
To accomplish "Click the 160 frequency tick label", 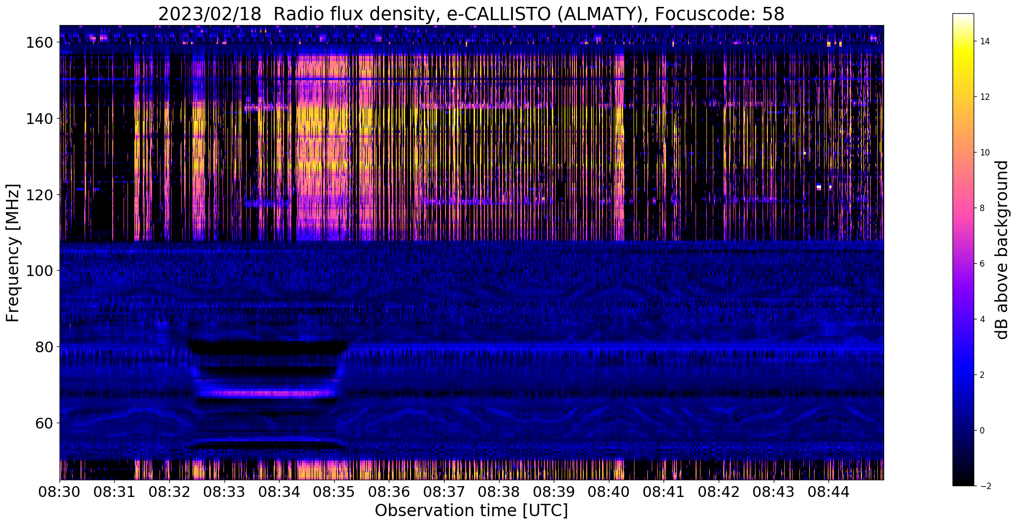I will [39, 43].
